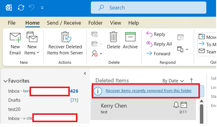Viewport: 217px width, 127px height.
Task: Click Reply in the Respond group
Action: [156, 34]
